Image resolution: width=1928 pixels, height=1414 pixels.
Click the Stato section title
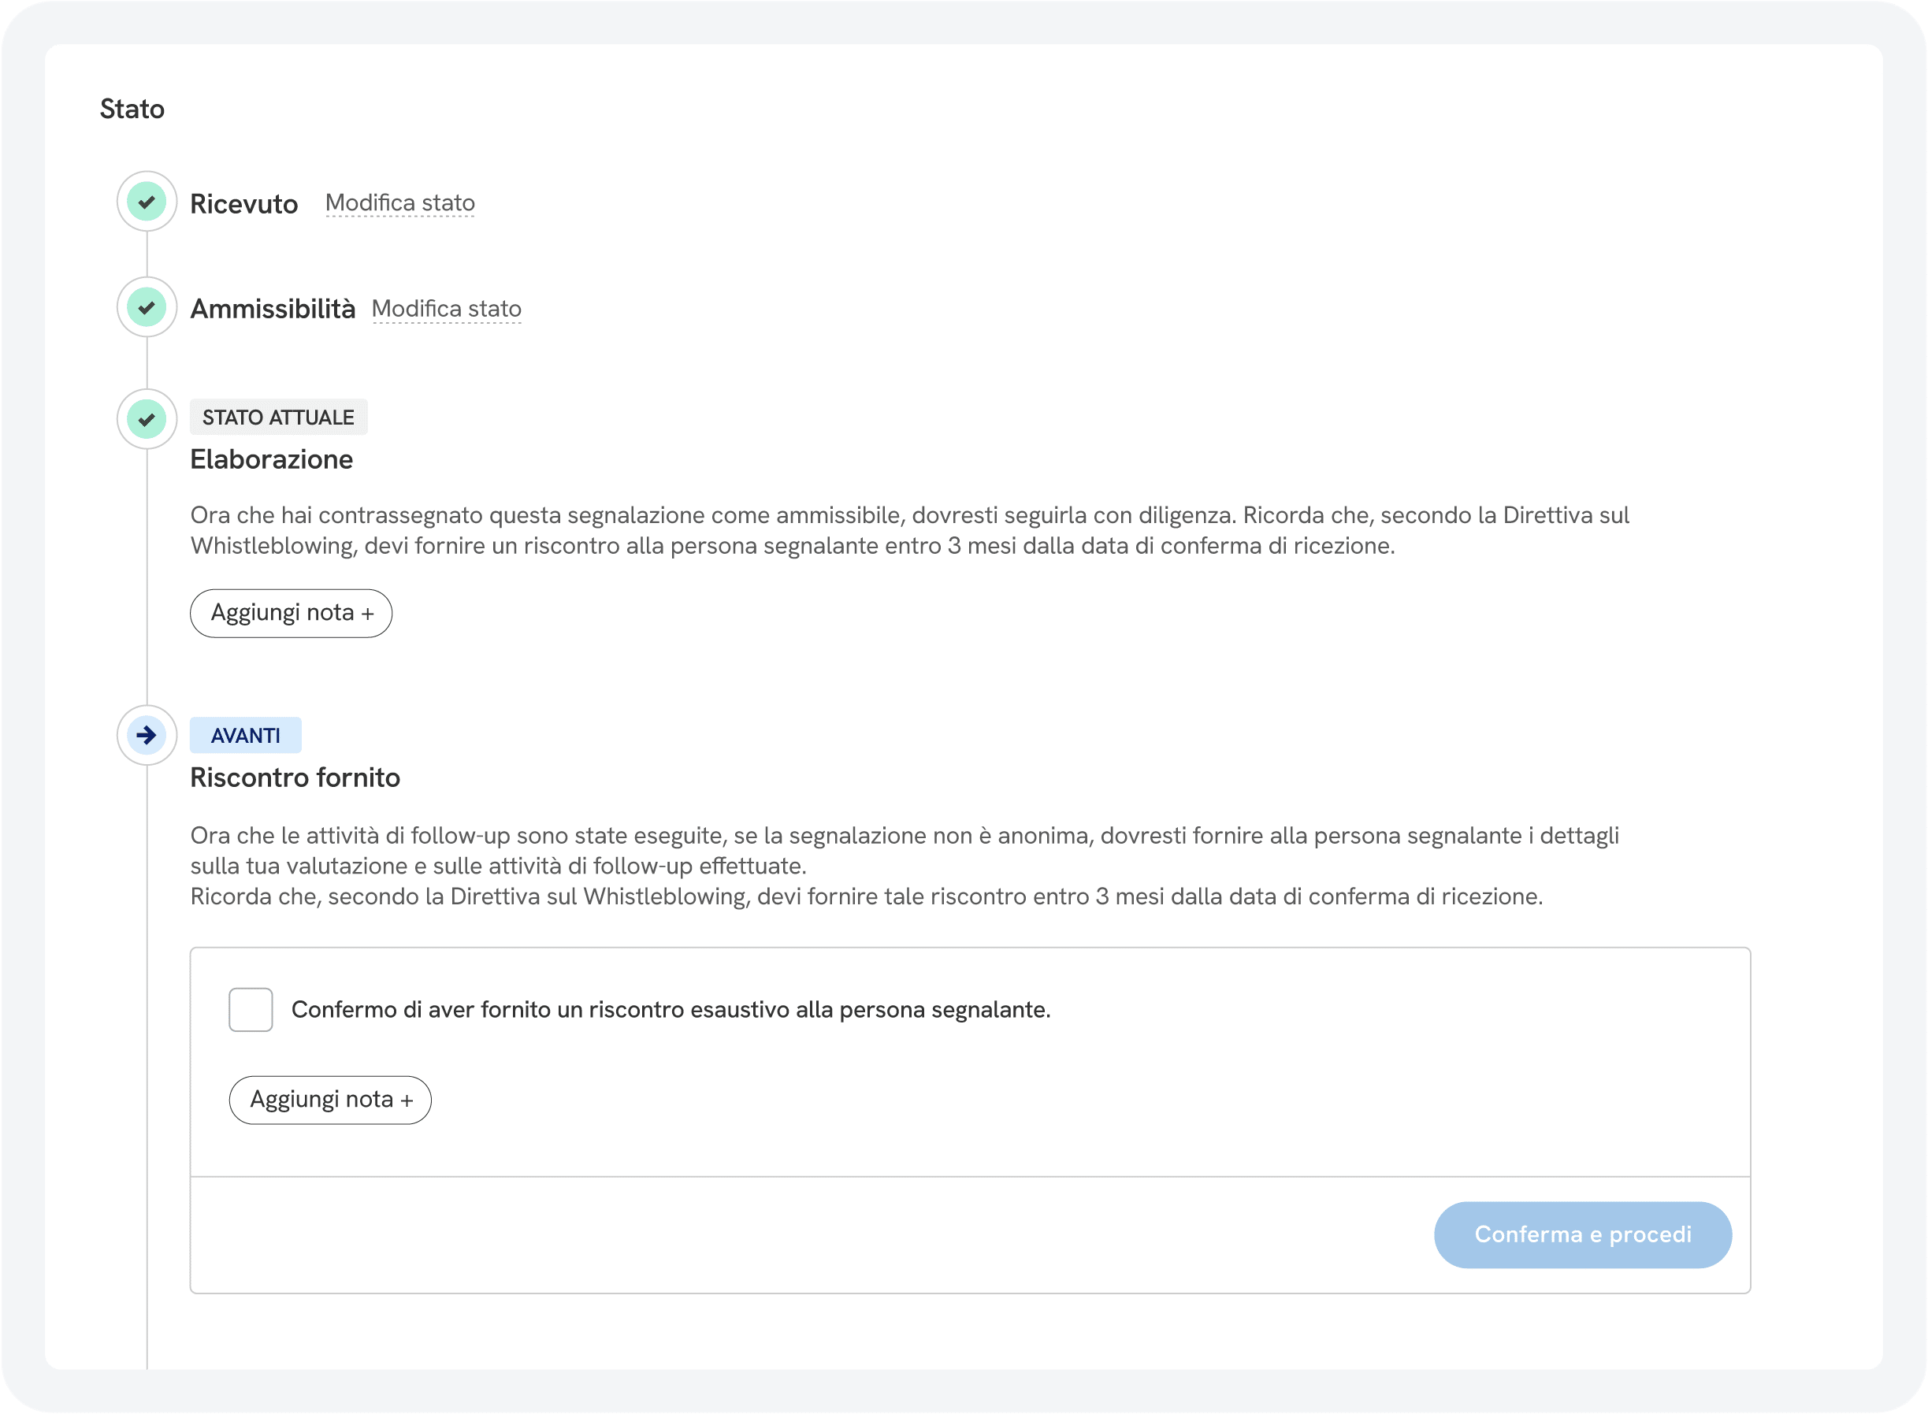coord(132,109)
